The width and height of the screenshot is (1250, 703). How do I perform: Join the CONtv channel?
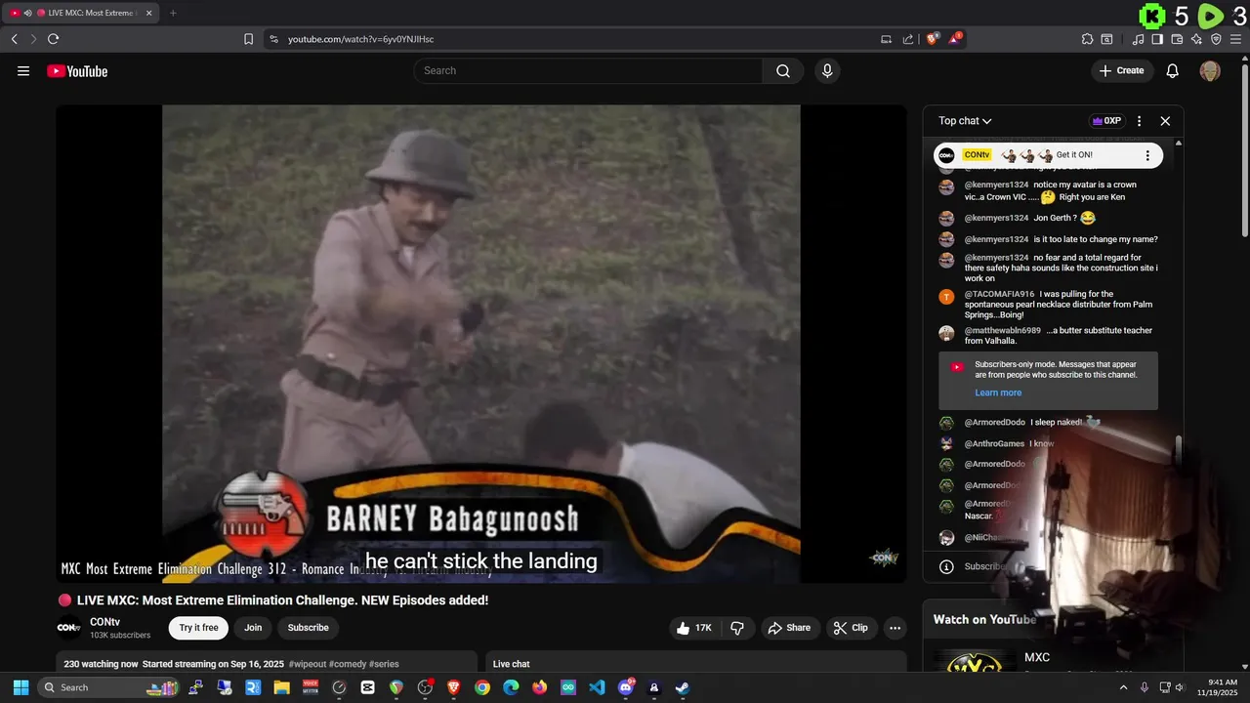click(x=253, y=628)
